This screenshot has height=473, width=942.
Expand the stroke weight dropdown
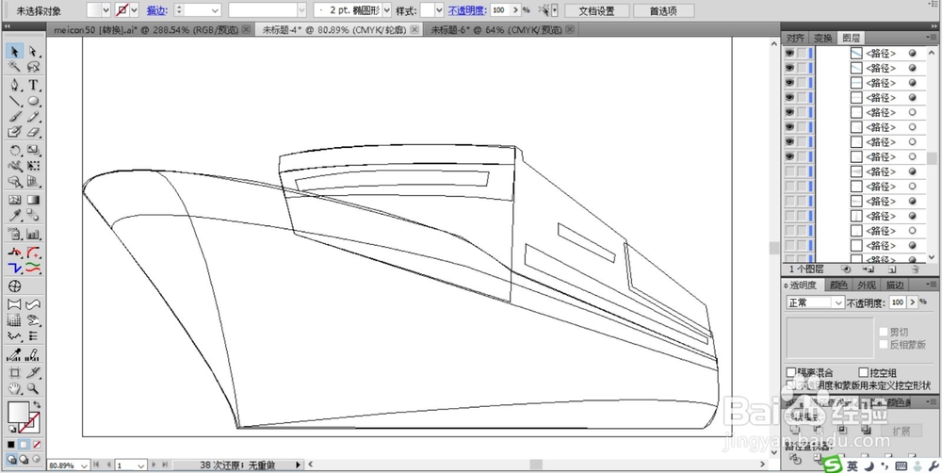(215, 10)
